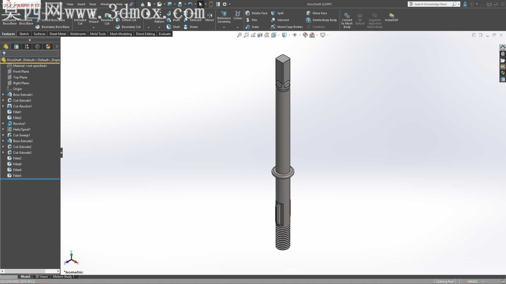The image size is (506, 284).
Task: Click Zoom to Fit in view toolbar
Action: 239,35
